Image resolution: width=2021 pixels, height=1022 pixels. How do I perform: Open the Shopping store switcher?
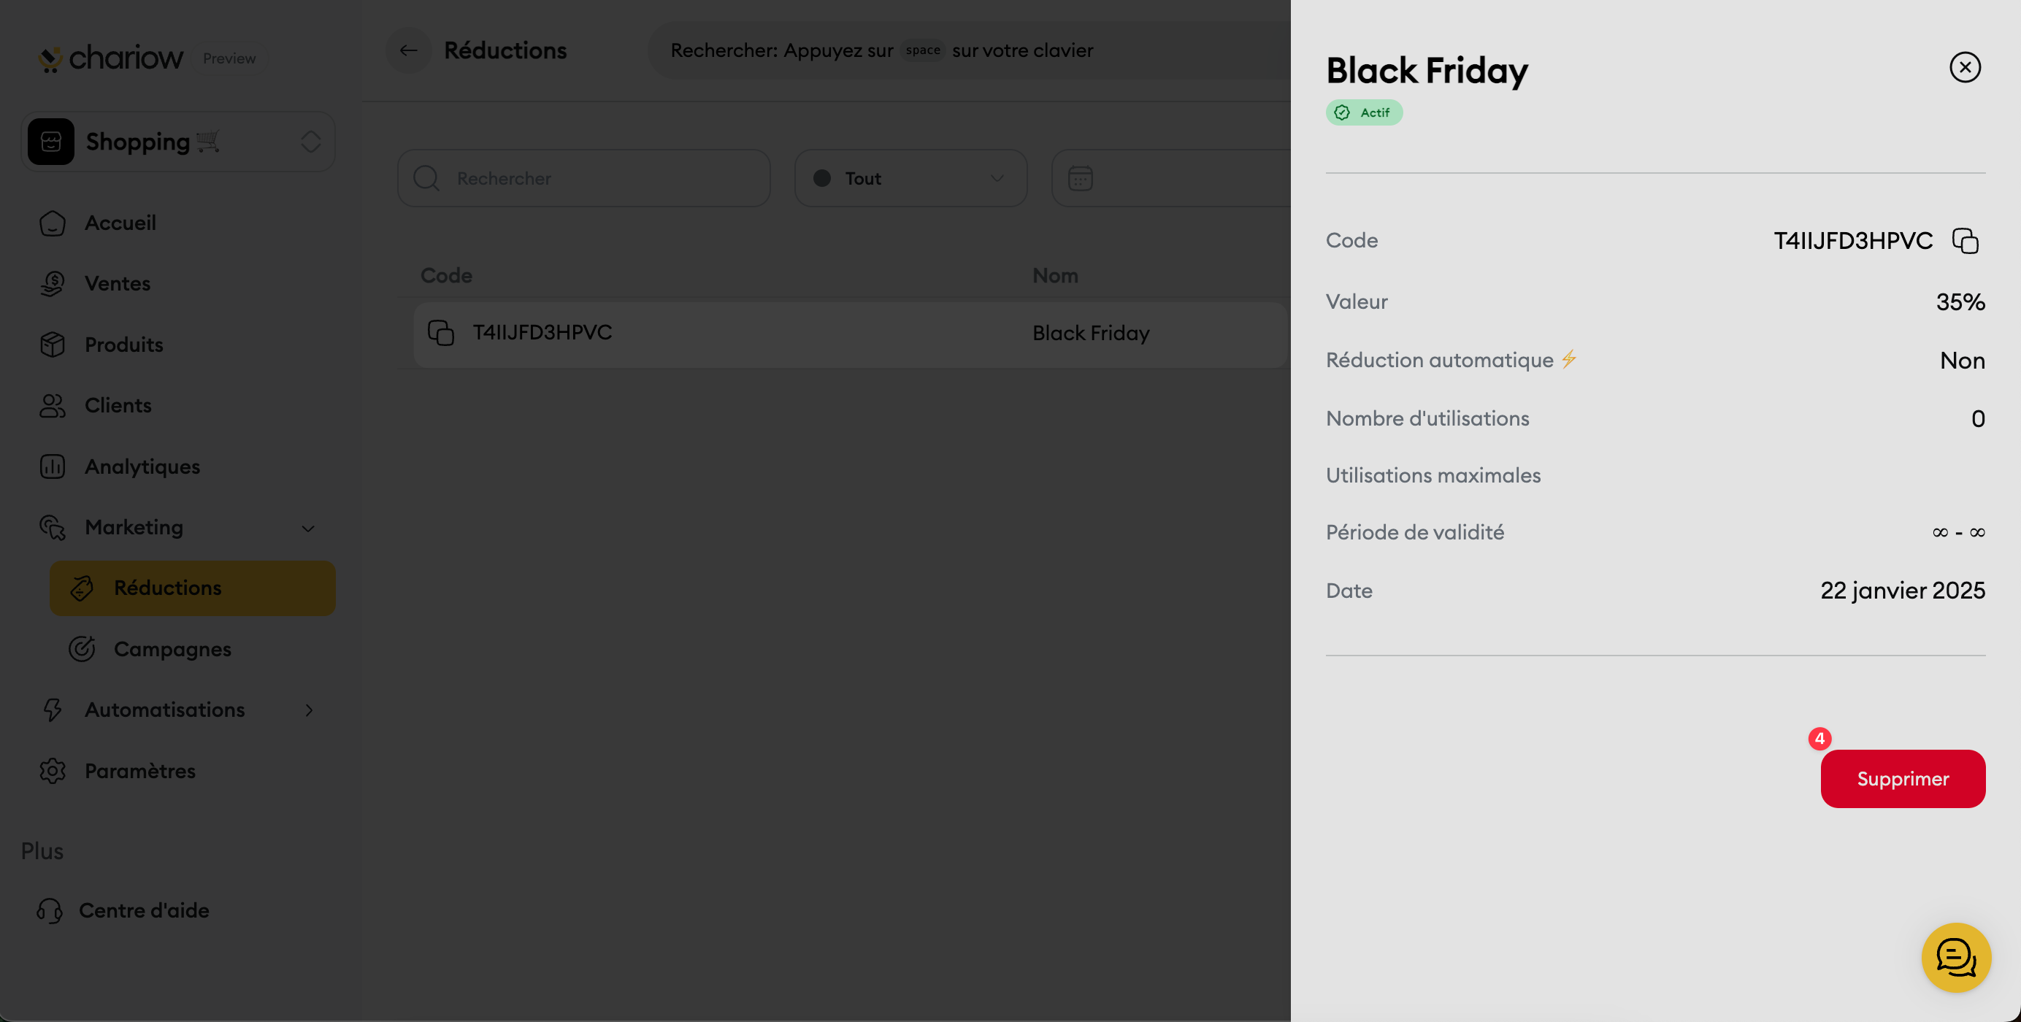(178, 142)
